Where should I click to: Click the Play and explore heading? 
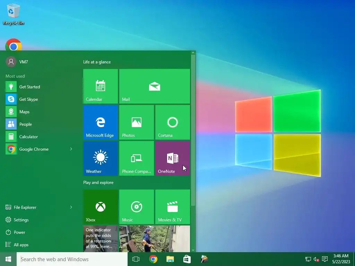pyautogui.click(x=98, y=183)
